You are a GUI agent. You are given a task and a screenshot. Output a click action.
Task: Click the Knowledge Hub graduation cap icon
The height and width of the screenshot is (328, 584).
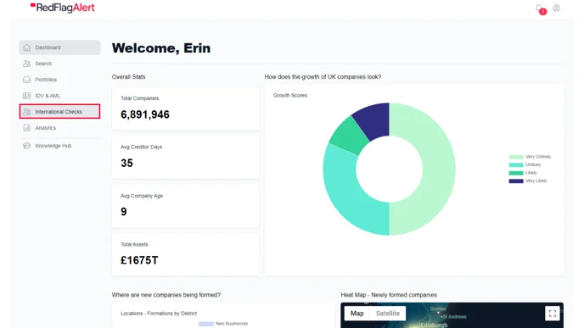(27, 146)
